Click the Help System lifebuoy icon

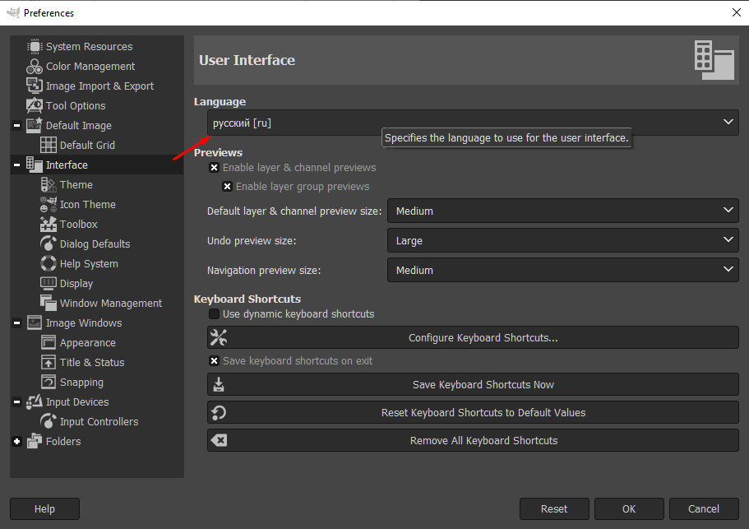[49, 263]
